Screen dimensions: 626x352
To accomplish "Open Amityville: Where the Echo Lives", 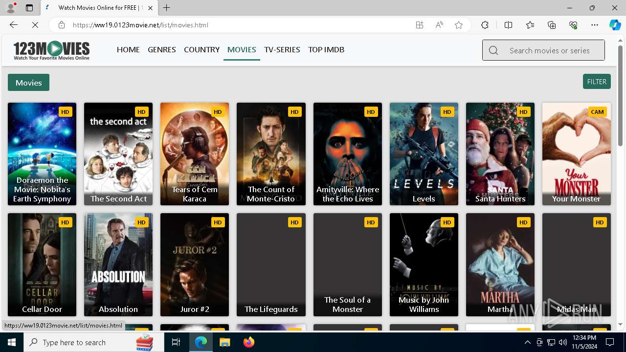I will point(348,154).
